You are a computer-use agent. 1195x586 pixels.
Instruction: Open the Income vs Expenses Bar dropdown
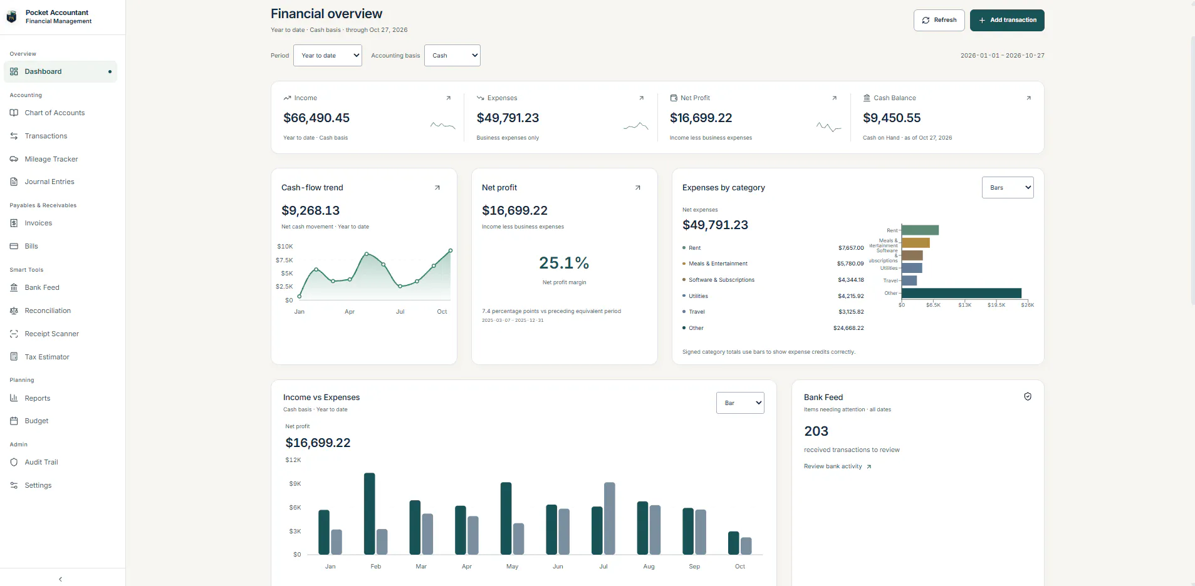740,403
